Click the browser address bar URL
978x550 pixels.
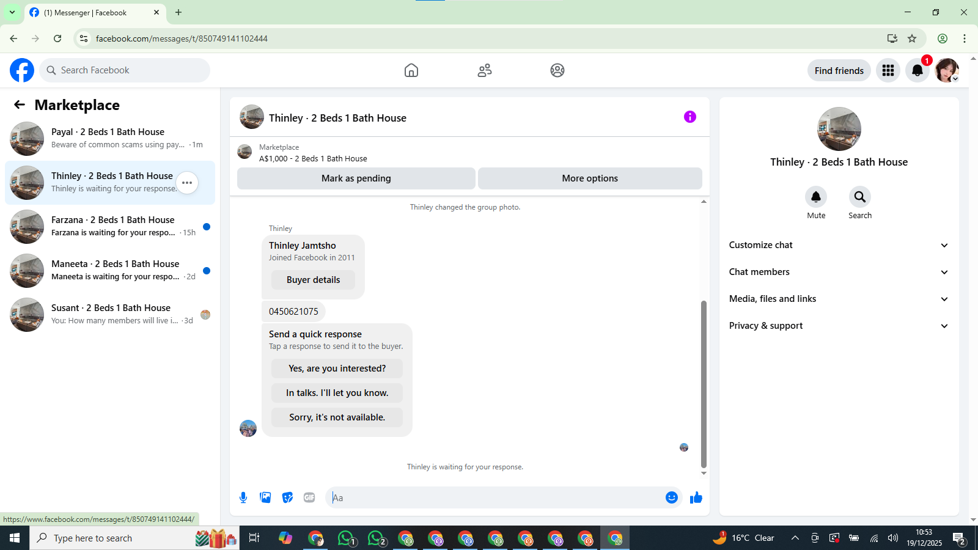(x=182, y=38)
